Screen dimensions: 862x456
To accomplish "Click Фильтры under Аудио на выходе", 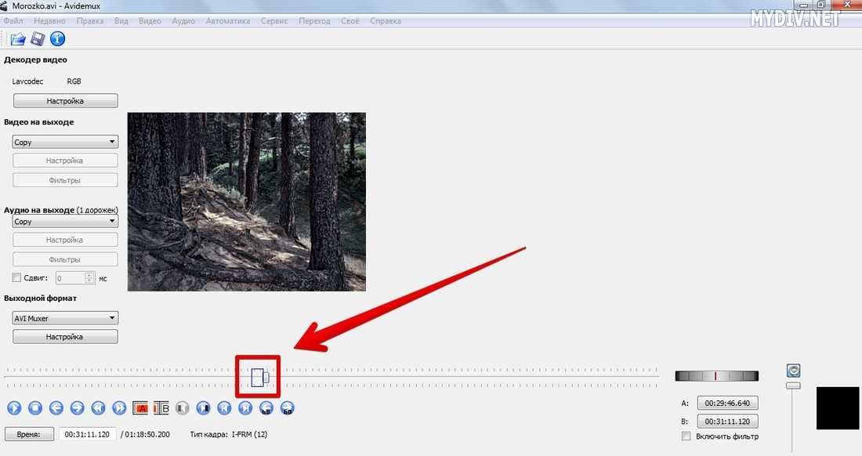I will pyautogui.click(x=65, y=259).
